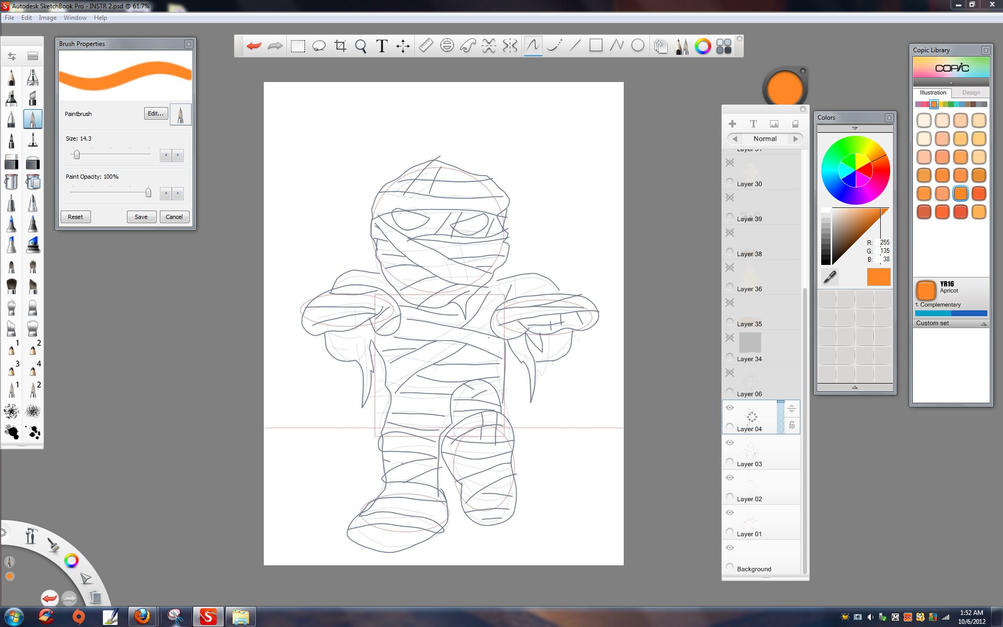Open the Layer editor from the toolbar

pos(661,46)
